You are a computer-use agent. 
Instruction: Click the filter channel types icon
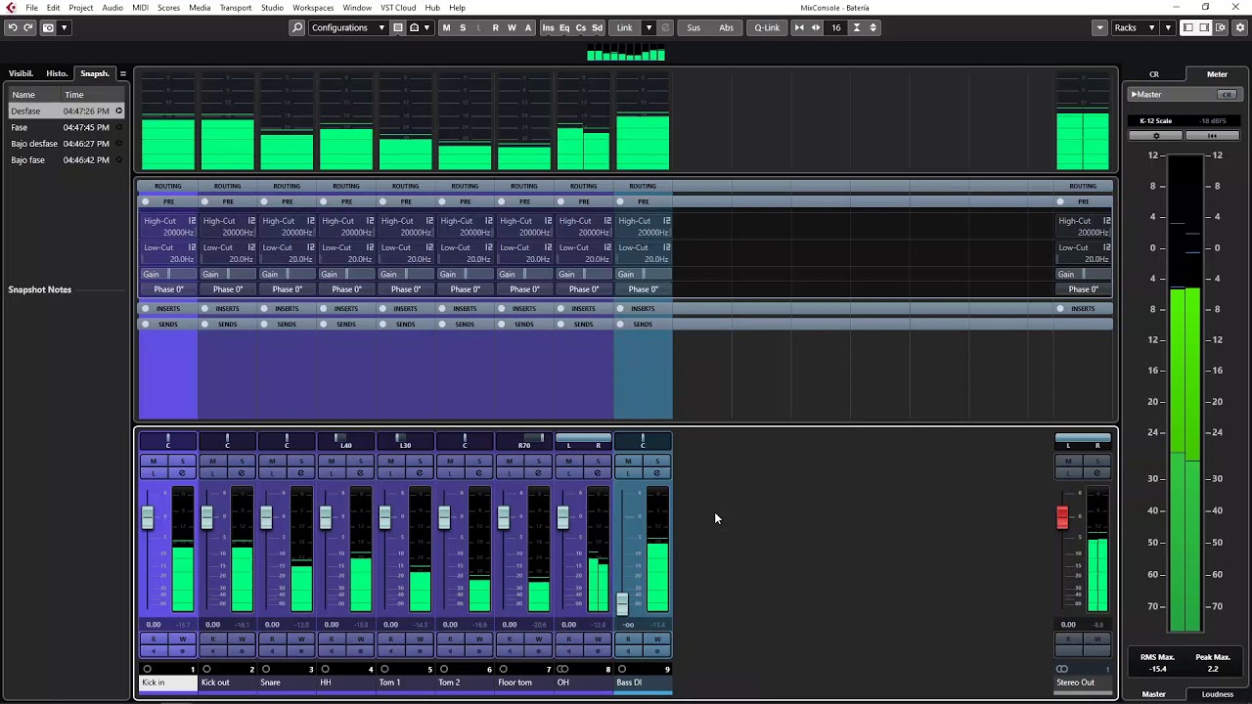point(398,27)
